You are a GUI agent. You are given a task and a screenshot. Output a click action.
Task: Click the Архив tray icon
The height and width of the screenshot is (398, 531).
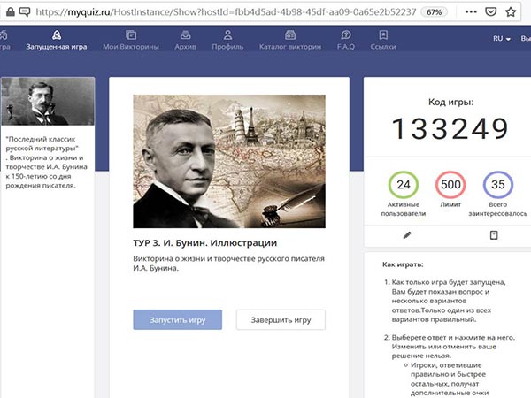pos(185,34)
